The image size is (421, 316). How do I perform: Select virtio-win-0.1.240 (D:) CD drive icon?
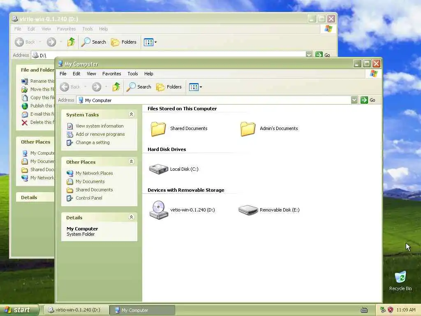[158, 210]
